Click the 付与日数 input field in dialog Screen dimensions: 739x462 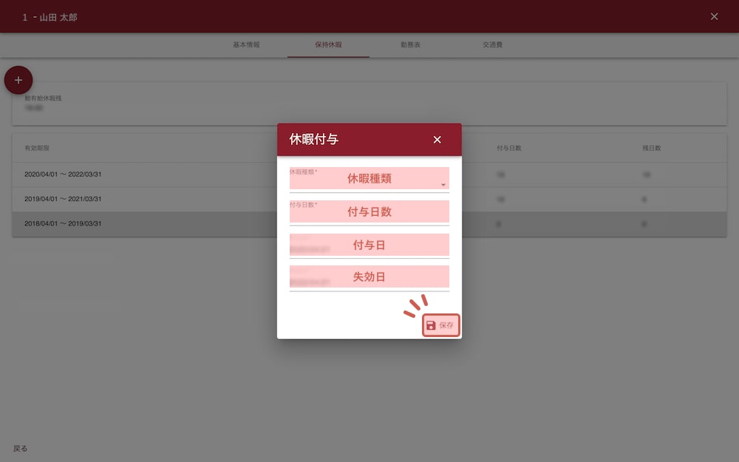[x=369, y=212]
